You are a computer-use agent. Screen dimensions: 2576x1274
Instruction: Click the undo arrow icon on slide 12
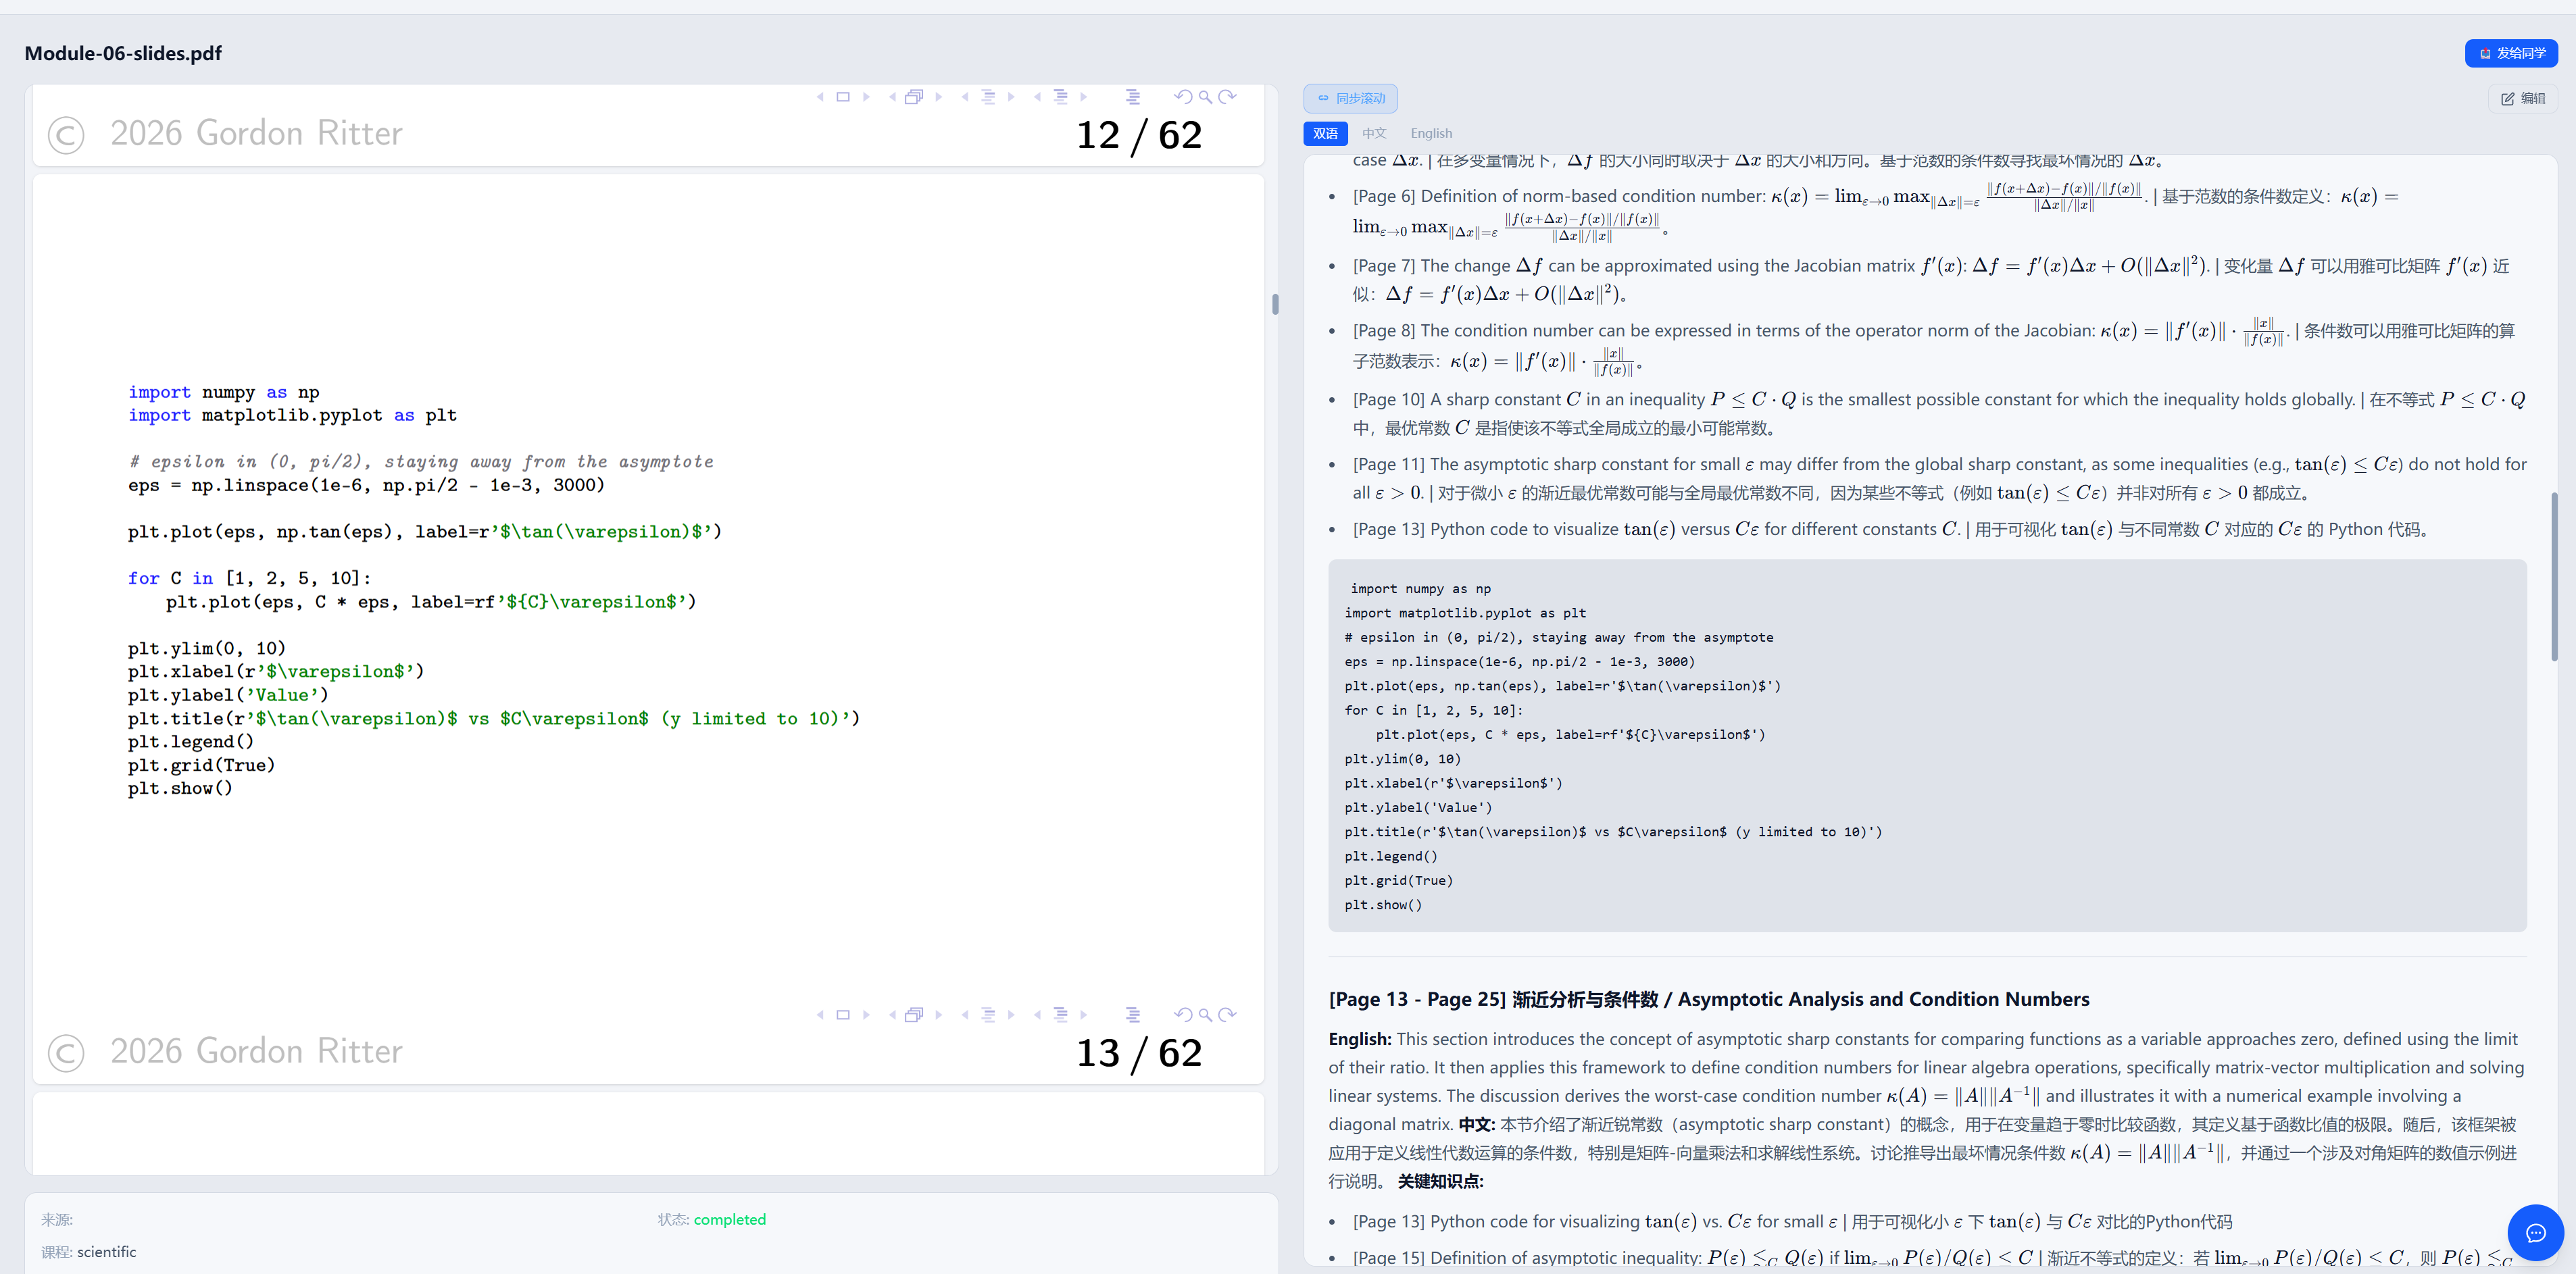coord(1183,97)
